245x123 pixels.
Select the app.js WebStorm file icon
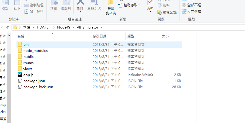click(x=20, y=75)
